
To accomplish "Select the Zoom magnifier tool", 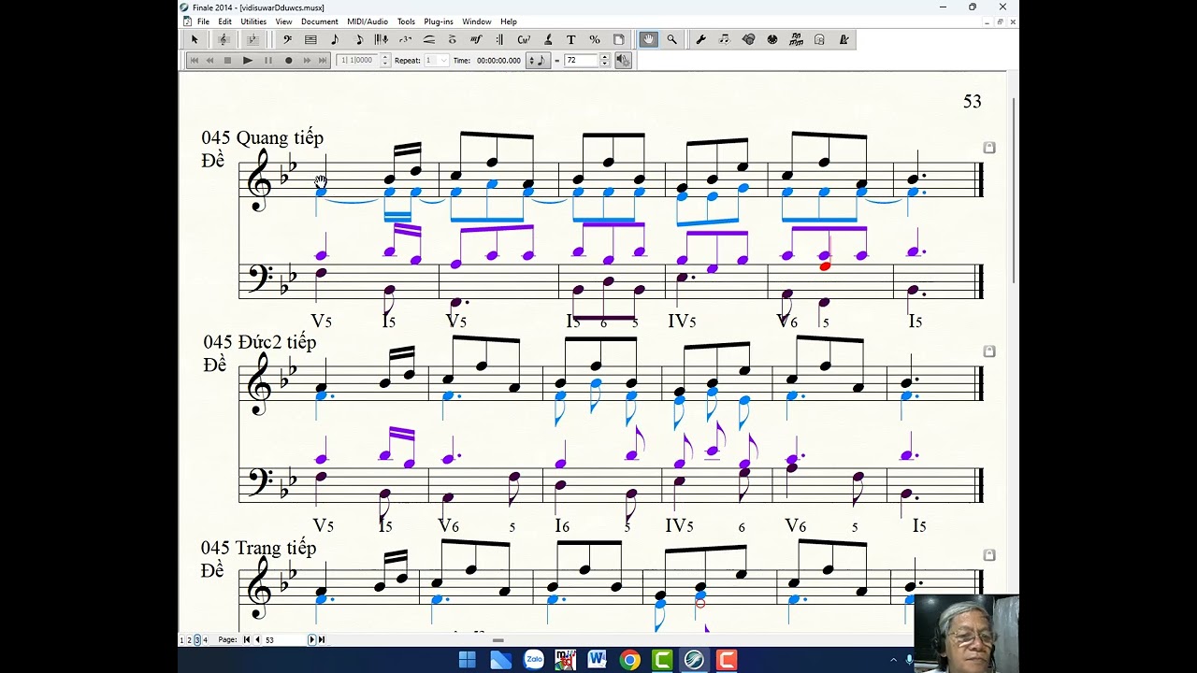I will (671, 39).
